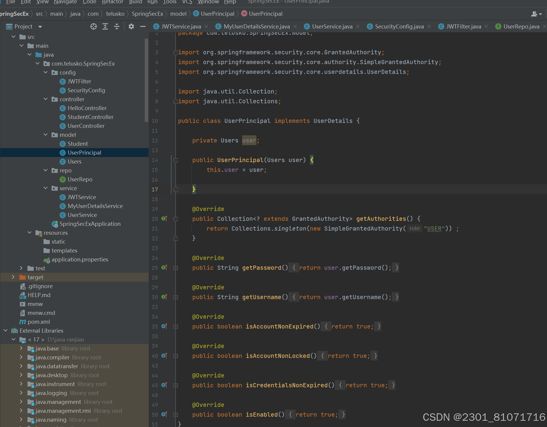Viewport: 547px width, 427px height.
Task: Switch to the JWTFilter.java tab
Action: pos(464,26)
